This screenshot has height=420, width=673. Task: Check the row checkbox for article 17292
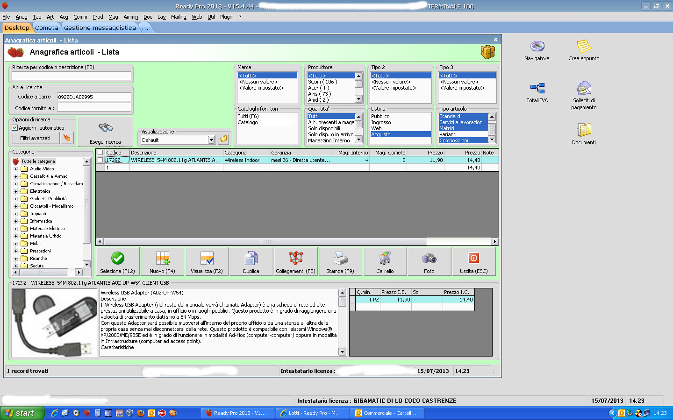(x=100, y=160)
